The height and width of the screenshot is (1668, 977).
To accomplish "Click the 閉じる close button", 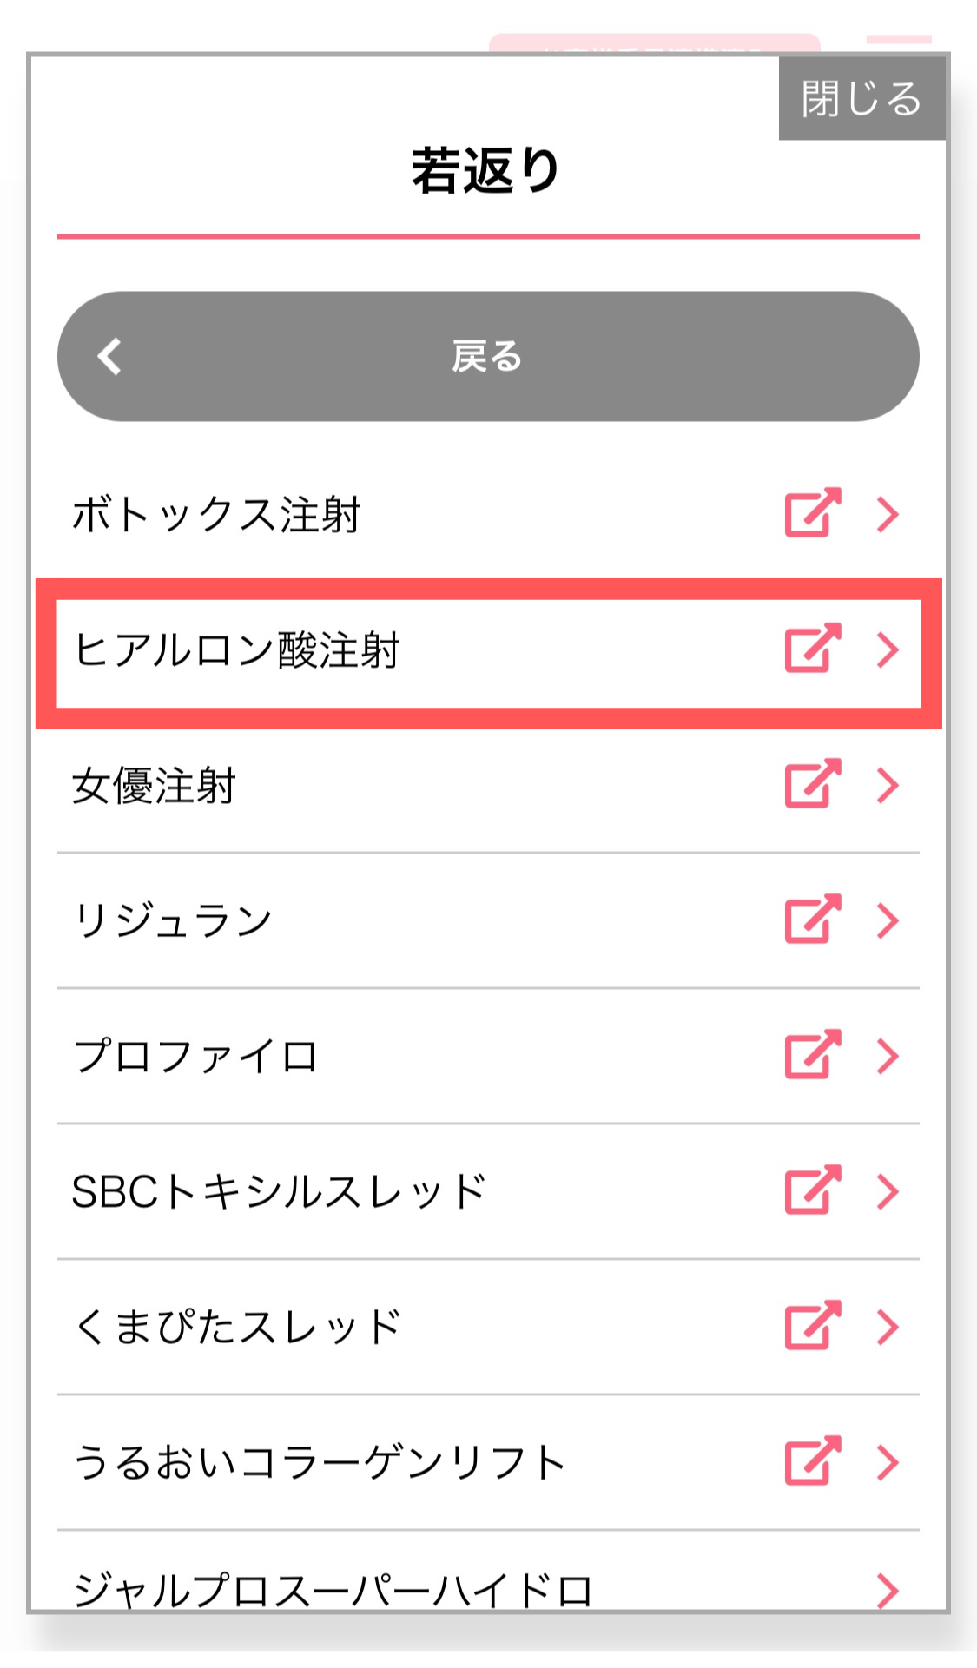I will 861,98.
